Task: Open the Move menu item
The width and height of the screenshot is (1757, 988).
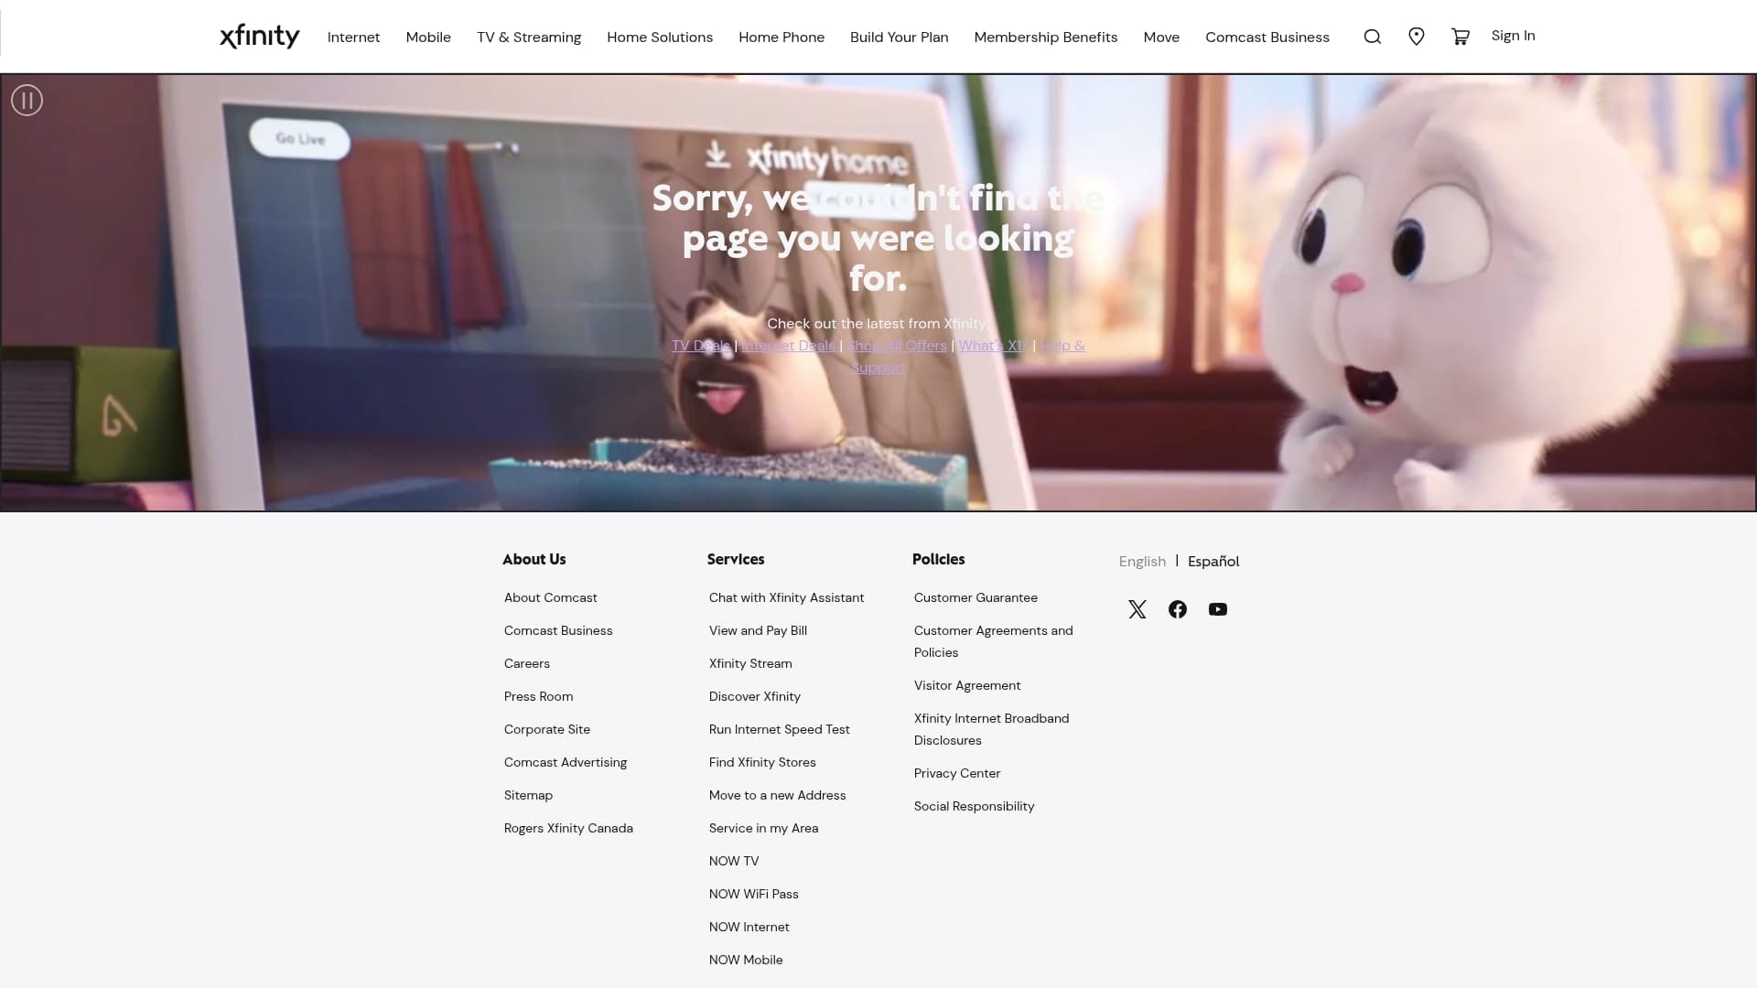Action: coord(1161,38)
